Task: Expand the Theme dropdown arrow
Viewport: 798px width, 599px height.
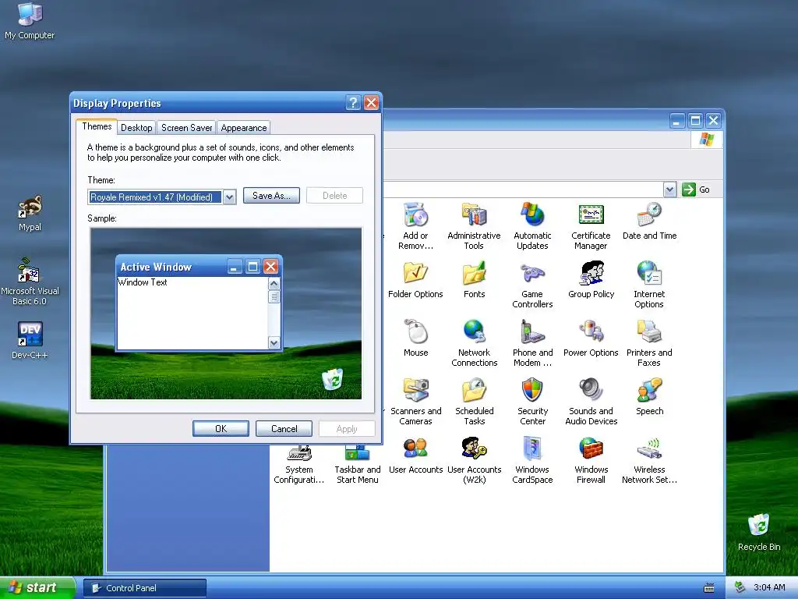Action: click(x=230, y=197)
